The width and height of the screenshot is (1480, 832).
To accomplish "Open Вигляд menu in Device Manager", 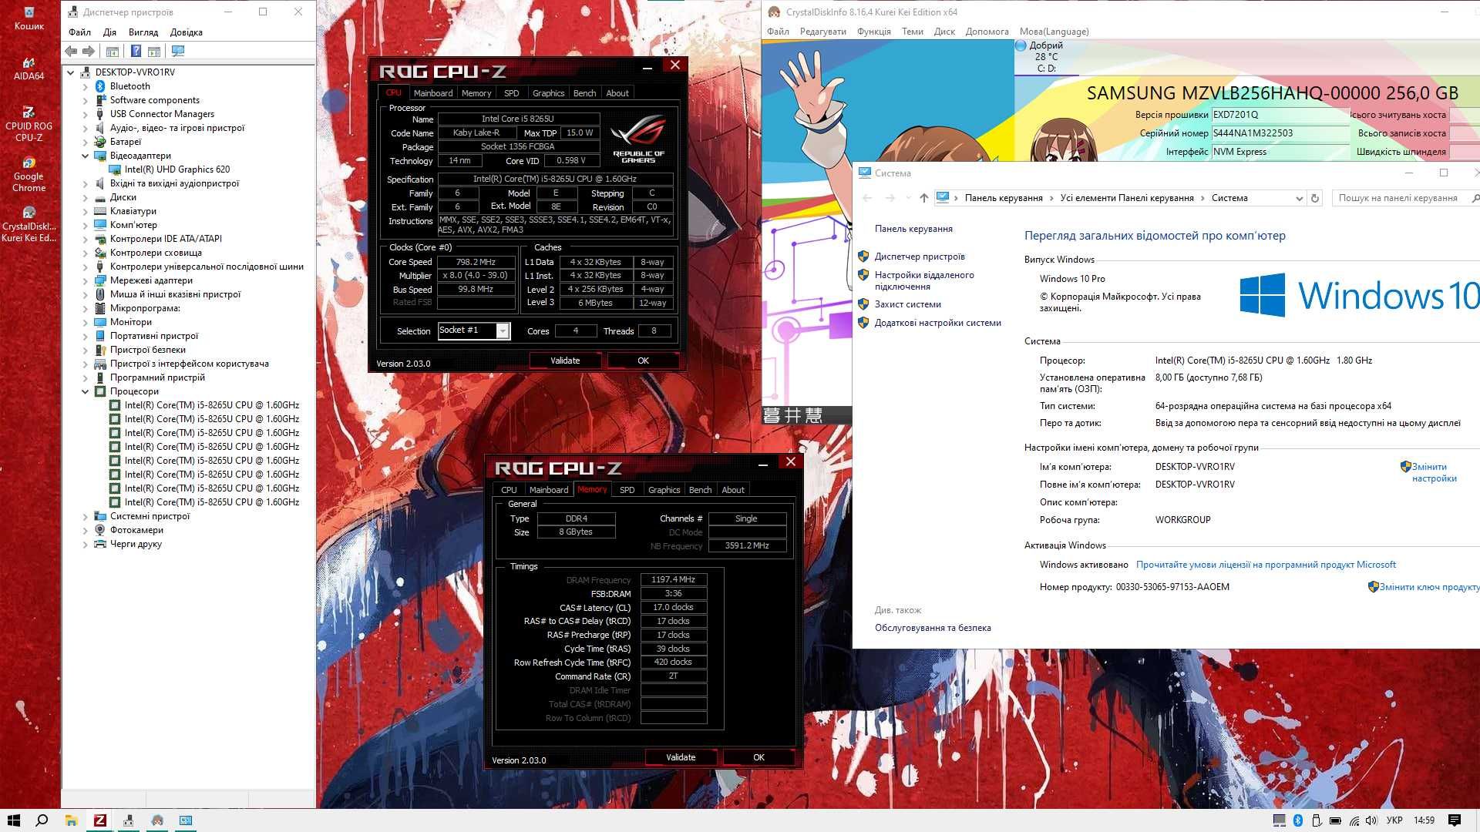I will [x=143, y=32].
